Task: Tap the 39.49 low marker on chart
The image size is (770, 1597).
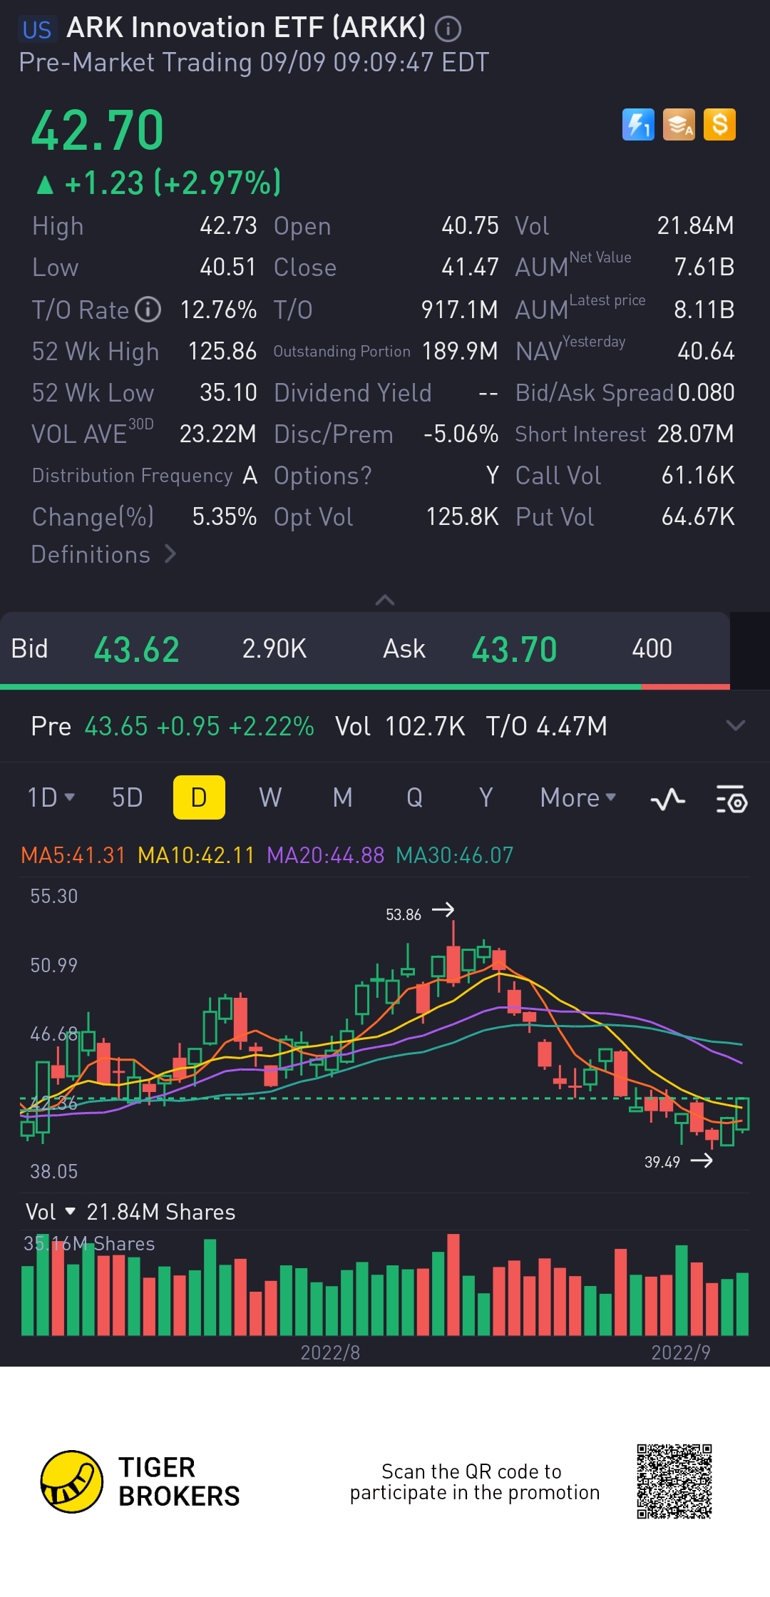Action: click(679, 1161)
